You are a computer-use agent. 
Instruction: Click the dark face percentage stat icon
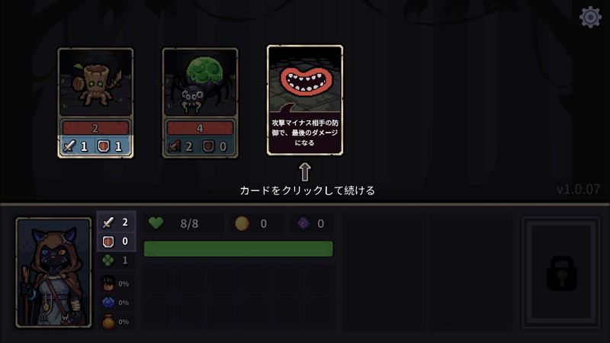pos(108,284)
